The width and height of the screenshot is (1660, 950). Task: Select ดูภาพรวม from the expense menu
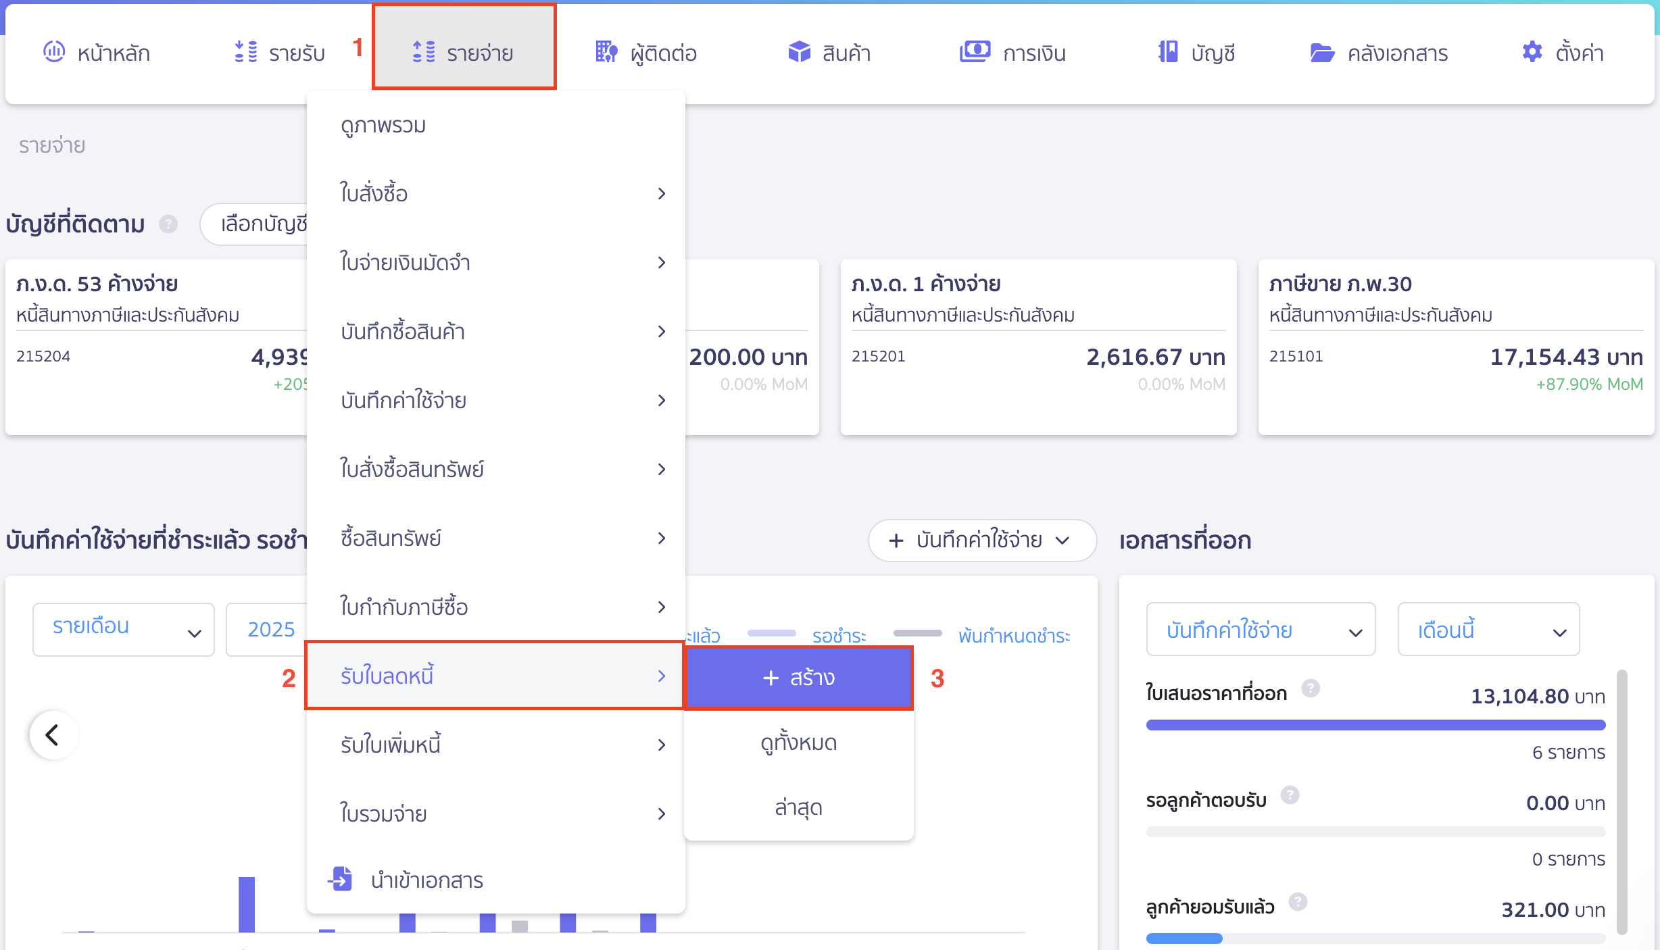[496, 126]
